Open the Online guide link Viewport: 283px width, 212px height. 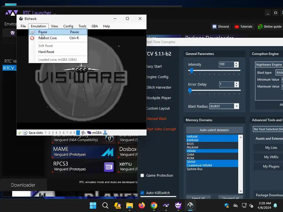point(270,27)
